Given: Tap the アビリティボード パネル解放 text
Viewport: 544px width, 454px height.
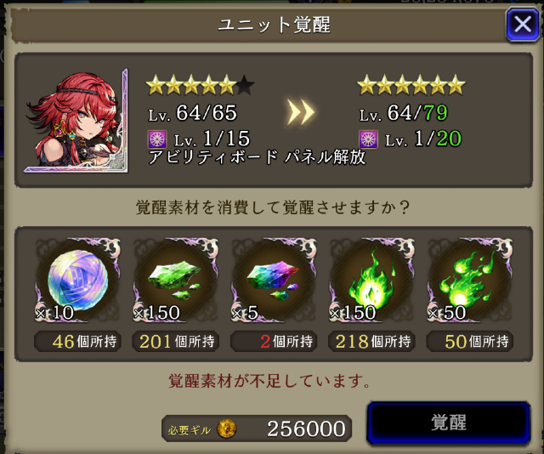Looking at the screenshot, I should tap(257, 157).
